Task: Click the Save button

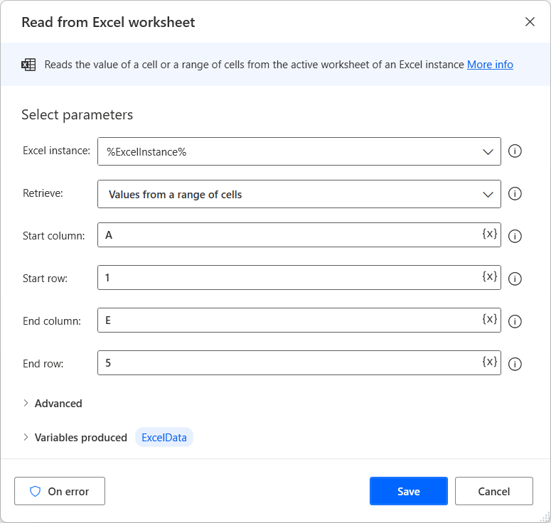Action: [409, 491]
